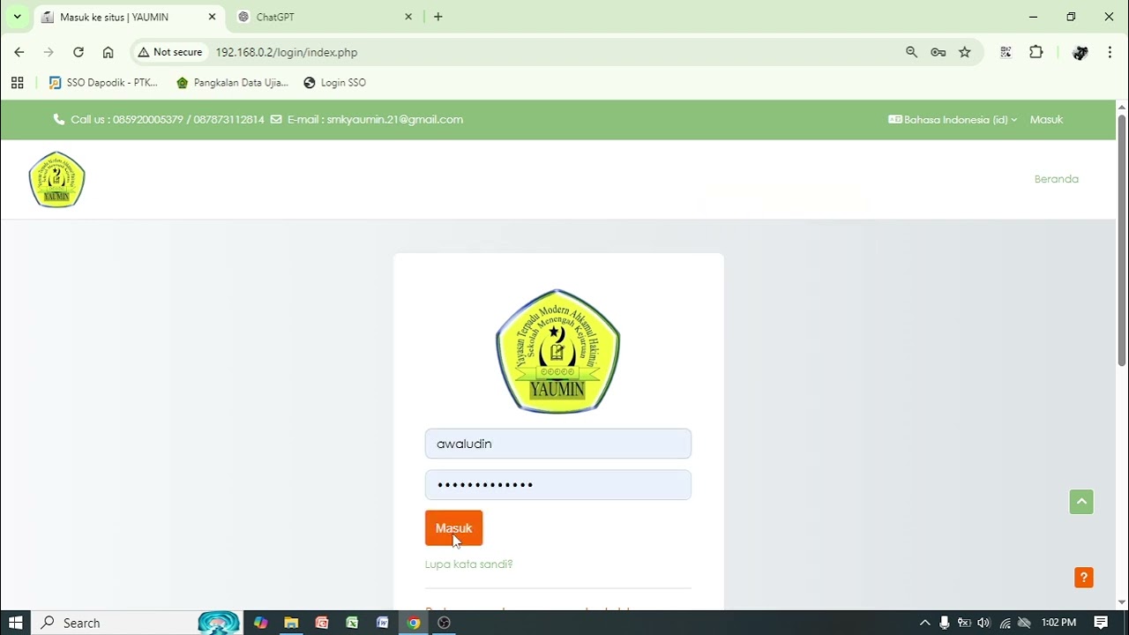The height and width of the screenshot is (635, 1129).
Task: Click the large YAUMIN crest above login form
Action: 557,351
